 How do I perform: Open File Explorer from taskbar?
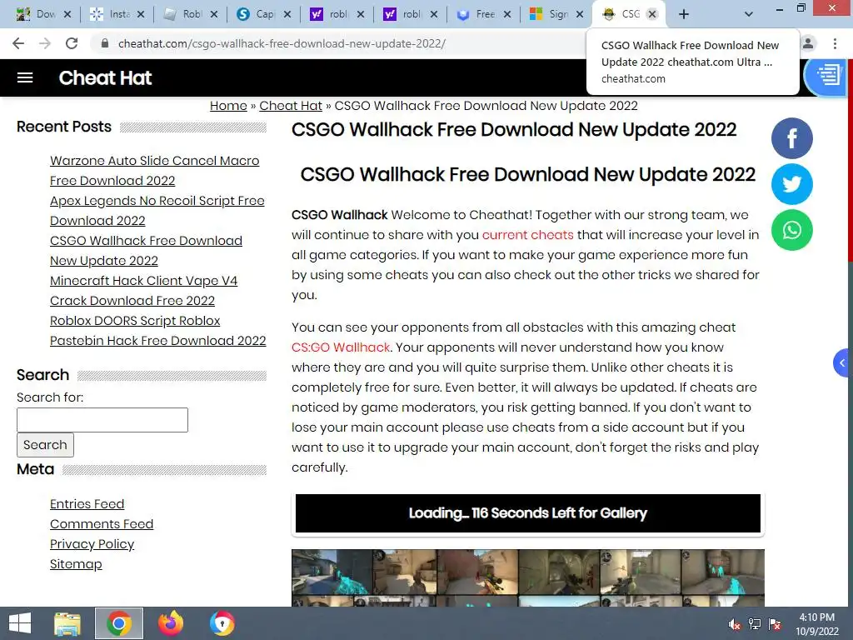[x=67, y=623]
